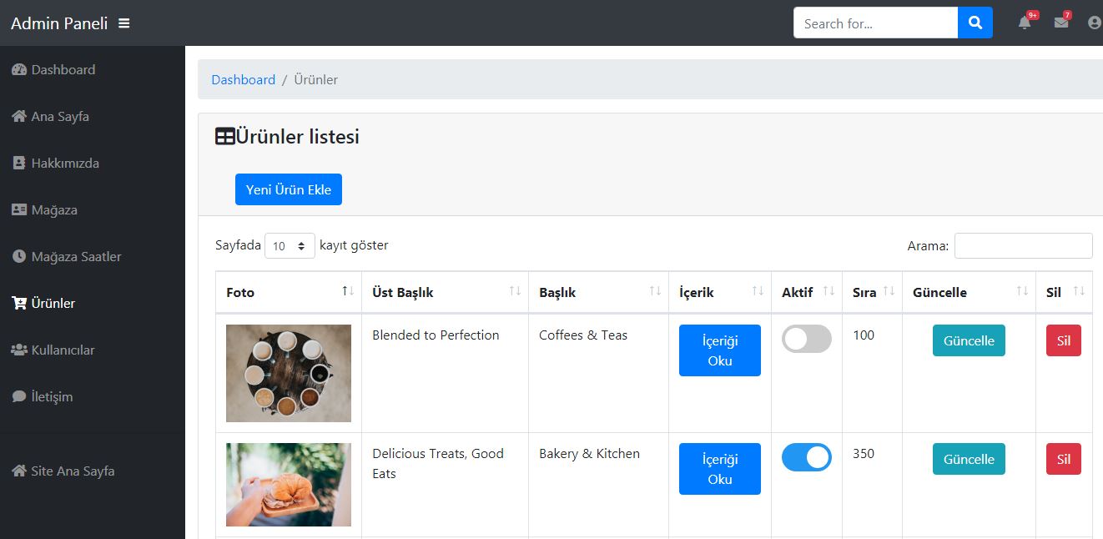The width and height of the screenshot is (1103, 539).
Task: Click the Ürünler shopping cart icon
Action: tap(19, 304)
